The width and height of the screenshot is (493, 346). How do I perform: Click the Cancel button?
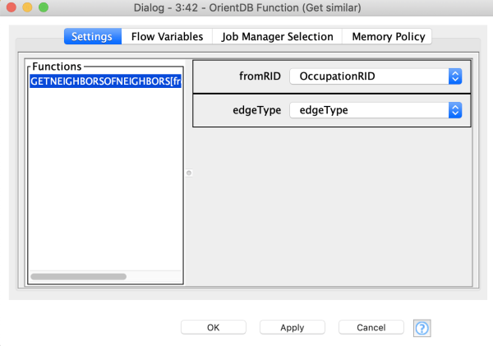coord(371,327)
